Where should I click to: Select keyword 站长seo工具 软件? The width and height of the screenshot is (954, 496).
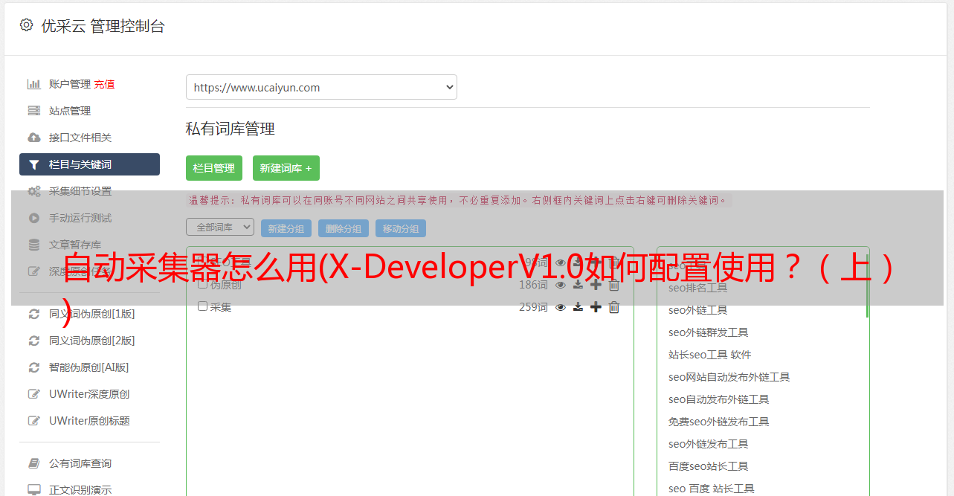709,355
